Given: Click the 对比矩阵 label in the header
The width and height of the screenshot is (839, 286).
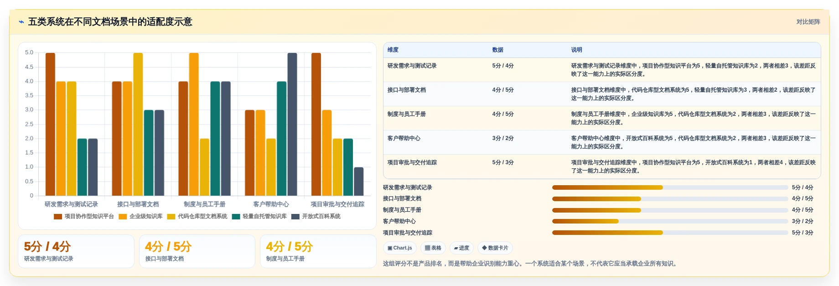Looking at the screenshot, I should click(808, 22).
